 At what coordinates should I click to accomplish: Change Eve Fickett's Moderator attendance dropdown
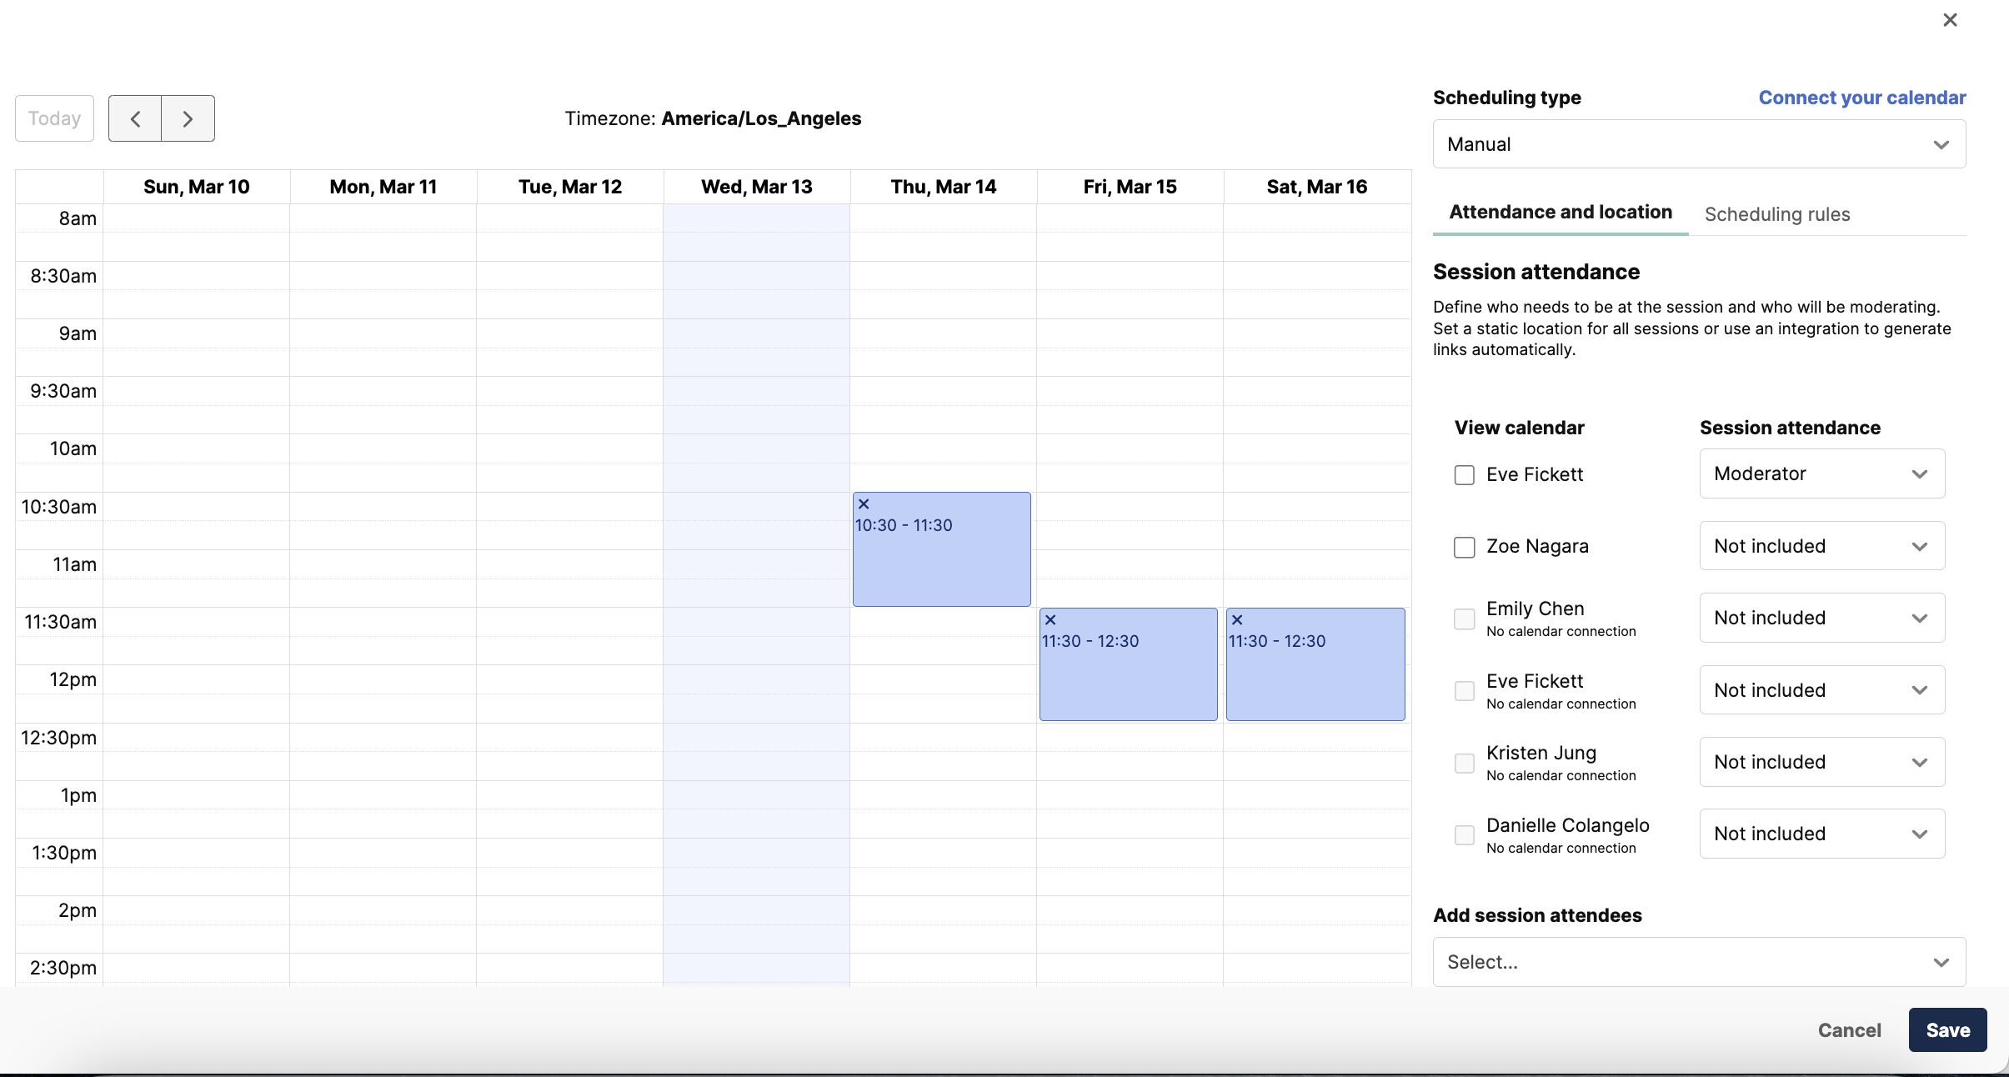pyautogui.click(x=1822, y=473)
